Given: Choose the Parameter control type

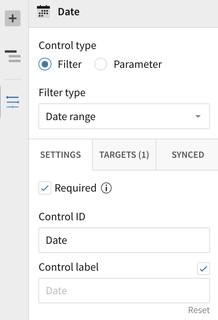Looking at the screenshot, I should click(101, 65).
